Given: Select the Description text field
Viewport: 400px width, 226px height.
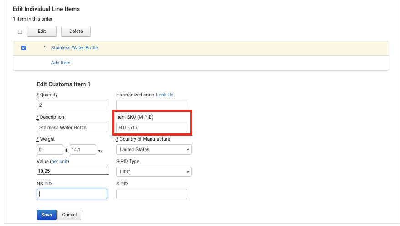Looking at the screenshot, I should pyautogui.click(x=72, y=127).
